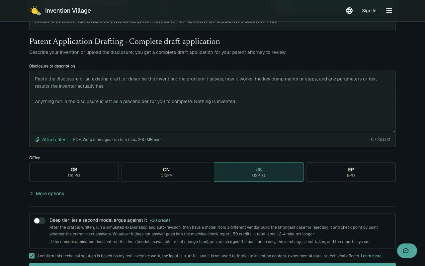
Task: Open the Learn more link
Action: (371, 256)
